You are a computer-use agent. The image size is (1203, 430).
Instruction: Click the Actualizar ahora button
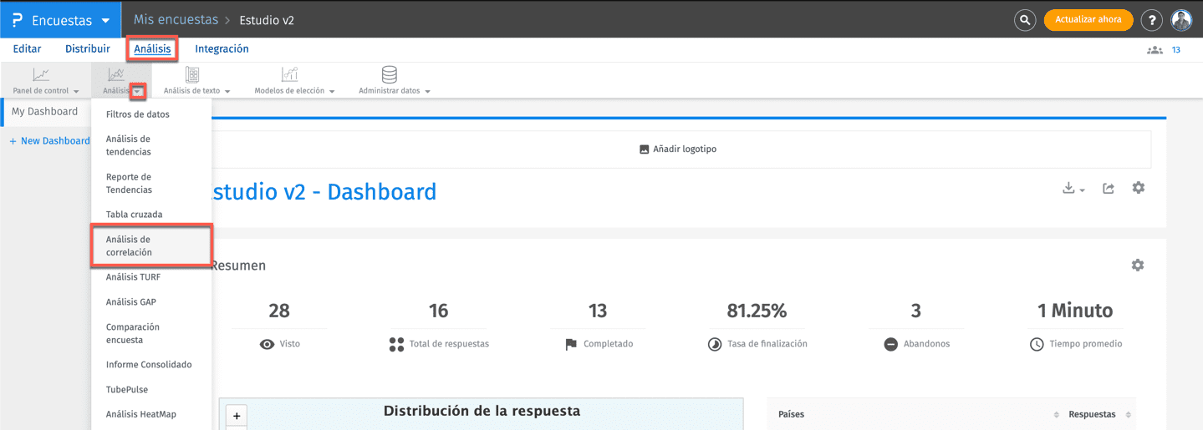tap(1088, 20)
